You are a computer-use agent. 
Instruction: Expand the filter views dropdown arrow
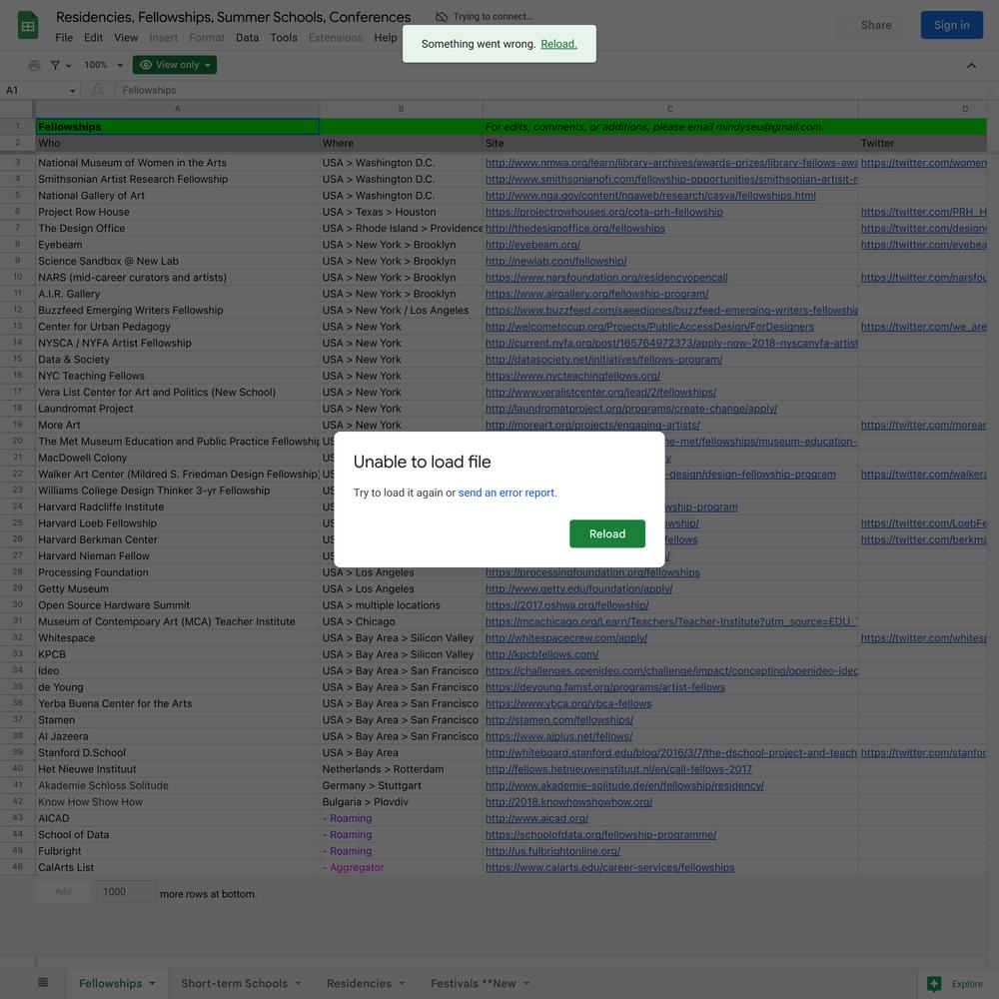pyautogui.click(x=69, y=65)
